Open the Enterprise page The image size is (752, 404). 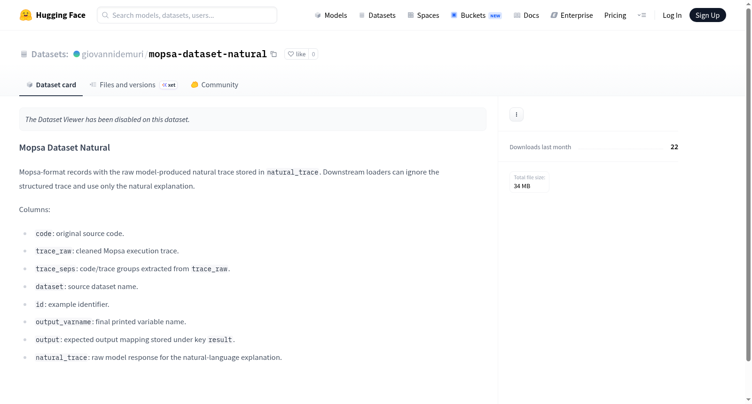click(x=572, y=15)
